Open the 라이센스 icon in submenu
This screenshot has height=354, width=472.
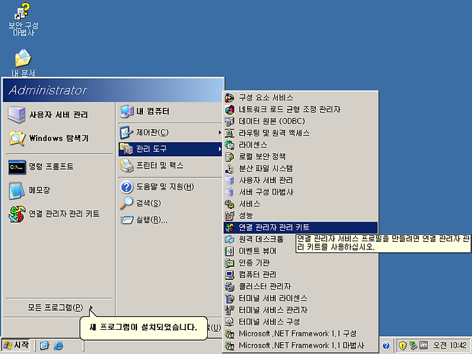[229, 145]
